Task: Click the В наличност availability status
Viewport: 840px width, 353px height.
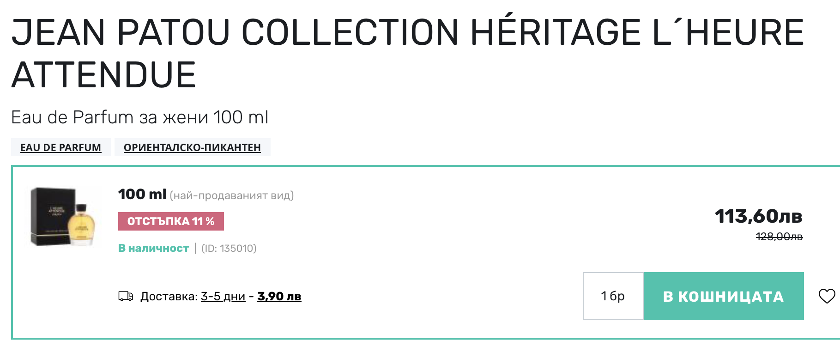Action: coord(153,248)
